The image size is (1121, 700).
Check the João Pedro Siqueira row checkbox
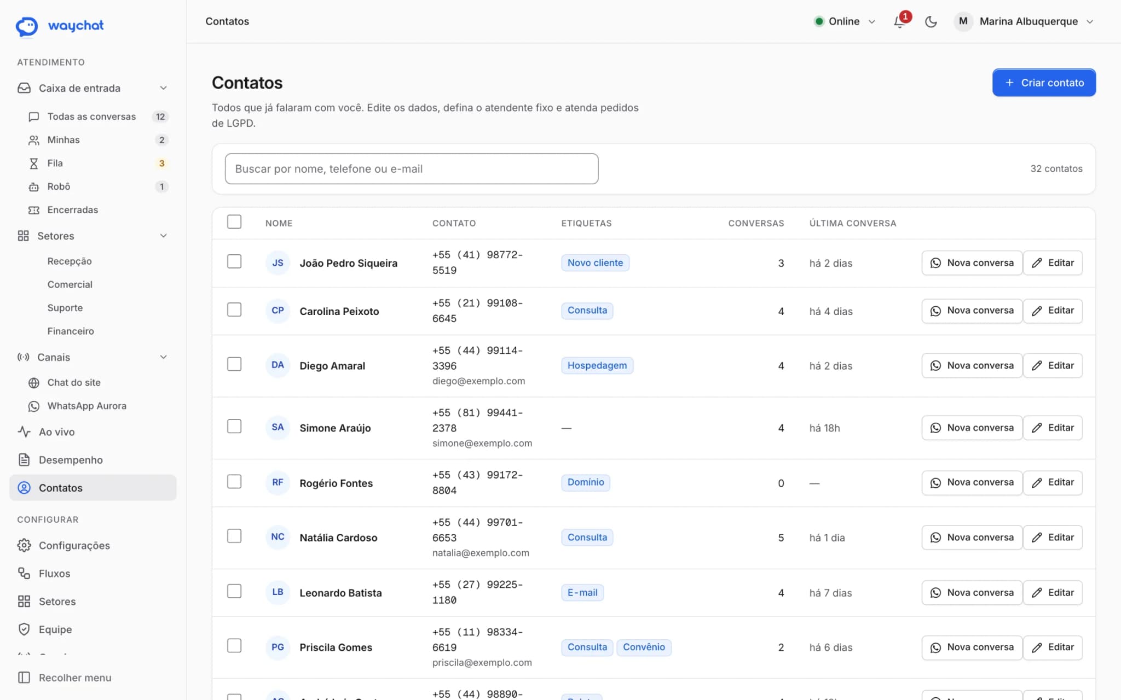[x=234, y=261]
